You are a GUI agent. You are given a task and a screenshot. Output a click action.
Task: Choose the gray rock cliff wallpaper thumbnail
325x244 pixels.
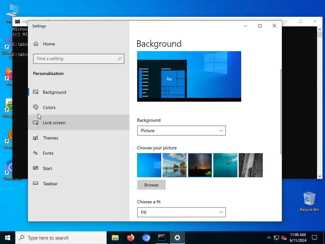pos(251,165)
